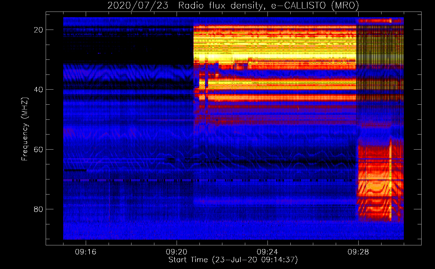Click the '20' frequency tick label
This screenshot has width=435, height=269.
(38, 30)
